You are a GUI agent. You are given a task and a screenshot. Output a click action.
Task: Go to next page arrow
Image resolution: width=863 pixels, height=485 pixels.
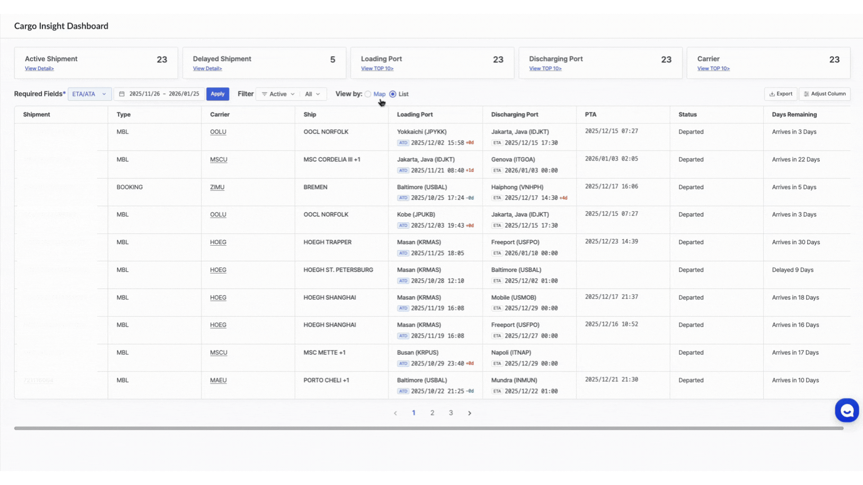[x=470, y=413]
